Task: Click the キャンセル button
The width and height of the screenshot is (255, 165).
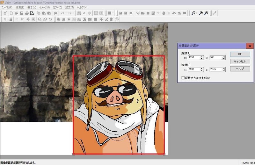Action: 240,61
